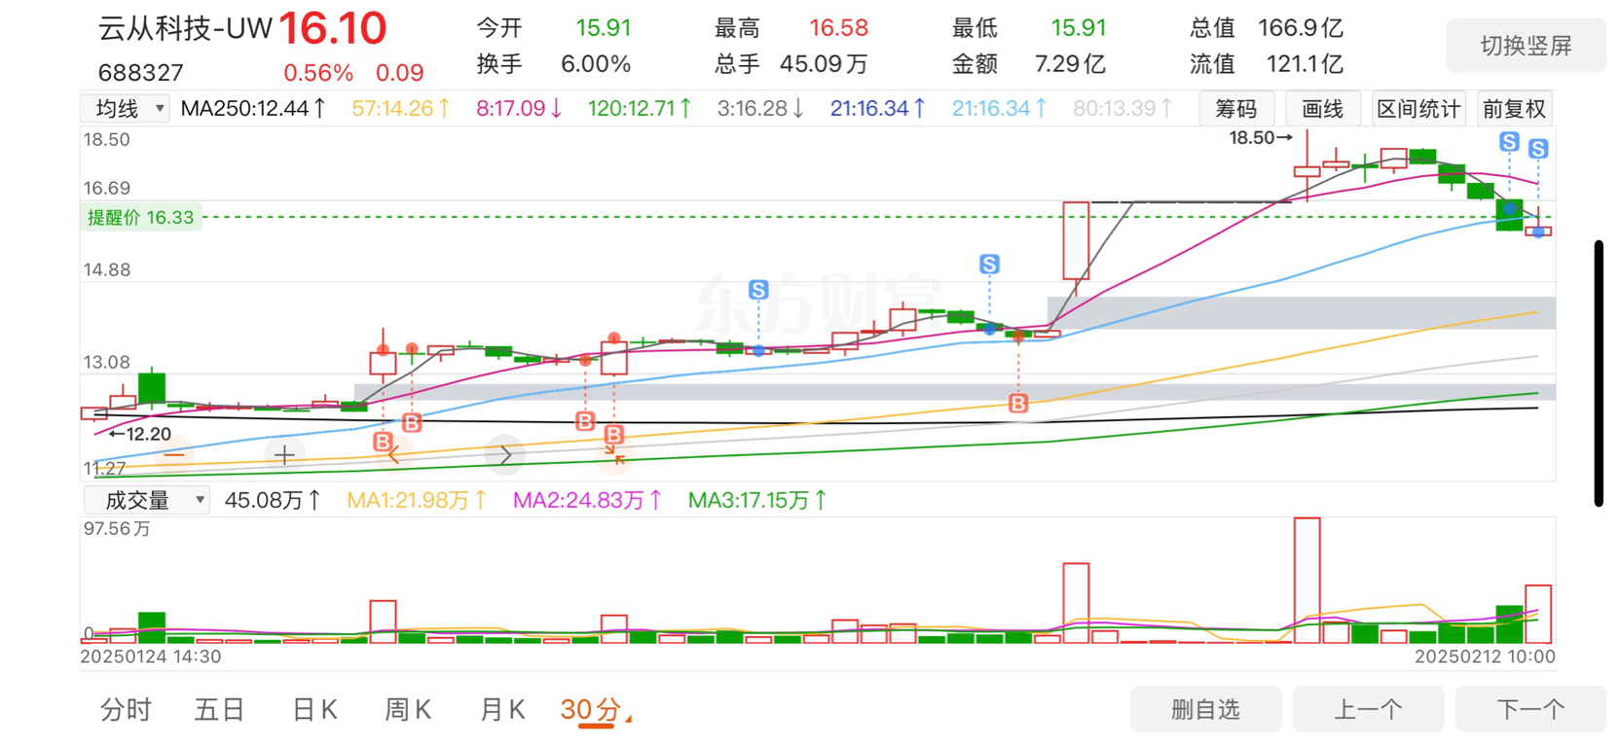Tap the orange 57:14.26 MA value
This screenshot has width=1619, height=747.
pyautogui.click(x=400, y=108)
